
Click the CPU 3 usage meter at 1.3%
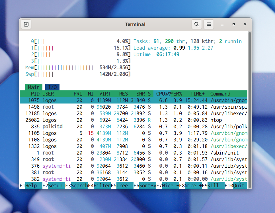click(x=81, y=61)
